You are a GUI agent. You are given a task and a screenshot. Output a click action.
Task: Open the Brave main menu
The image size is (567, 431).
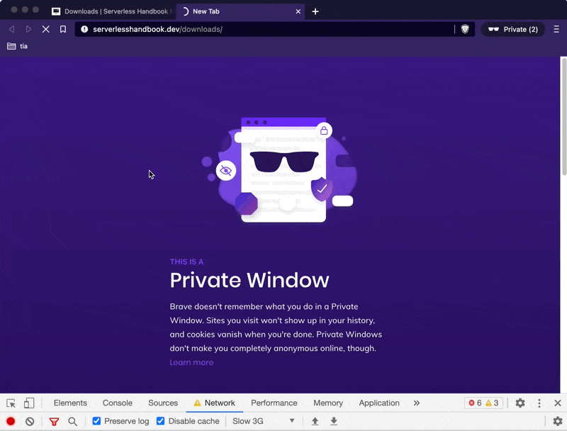pos(556,29)
